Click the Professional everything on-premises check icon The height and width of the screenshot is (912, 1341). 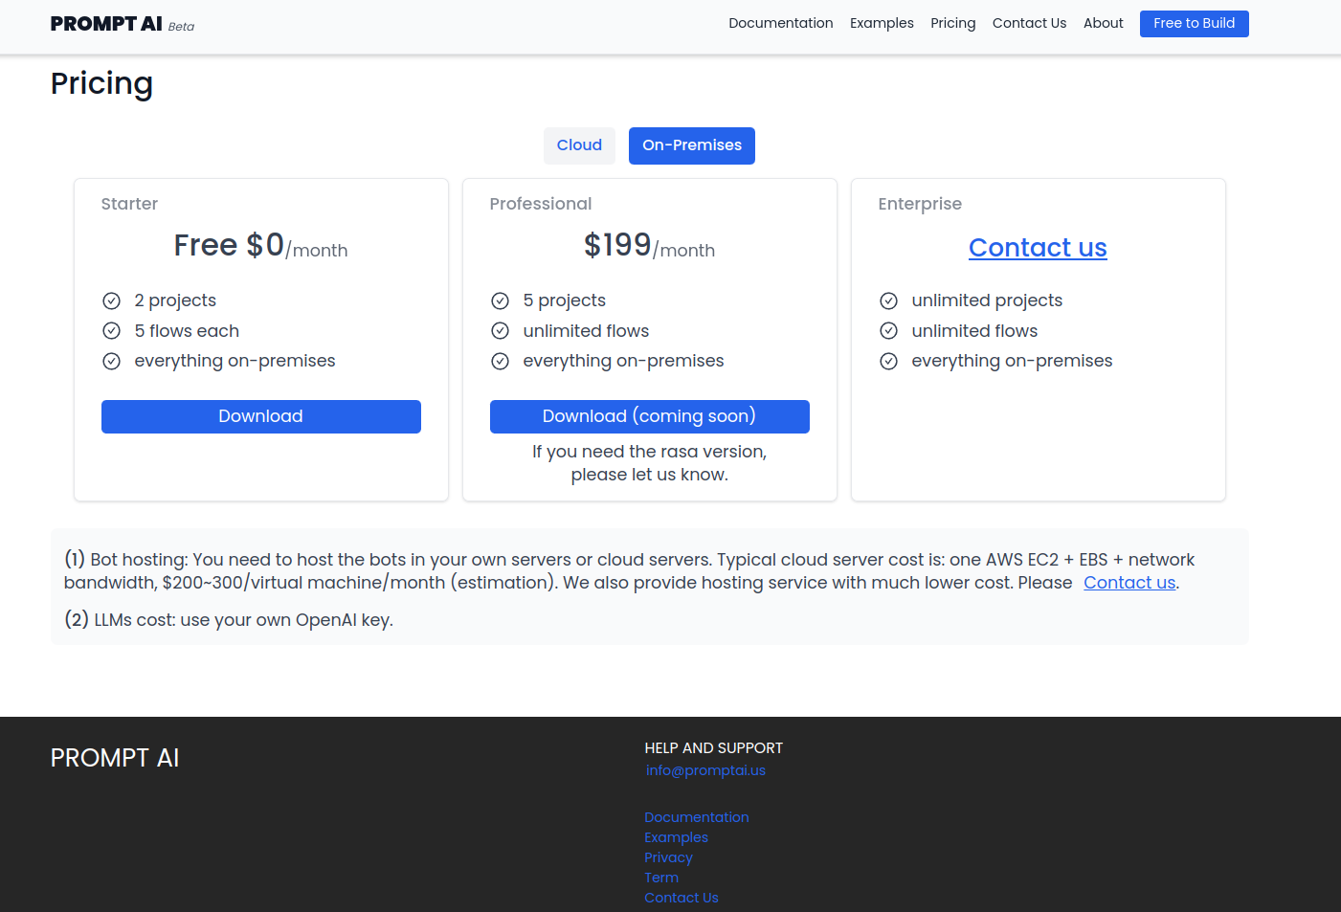click(501, 362)
